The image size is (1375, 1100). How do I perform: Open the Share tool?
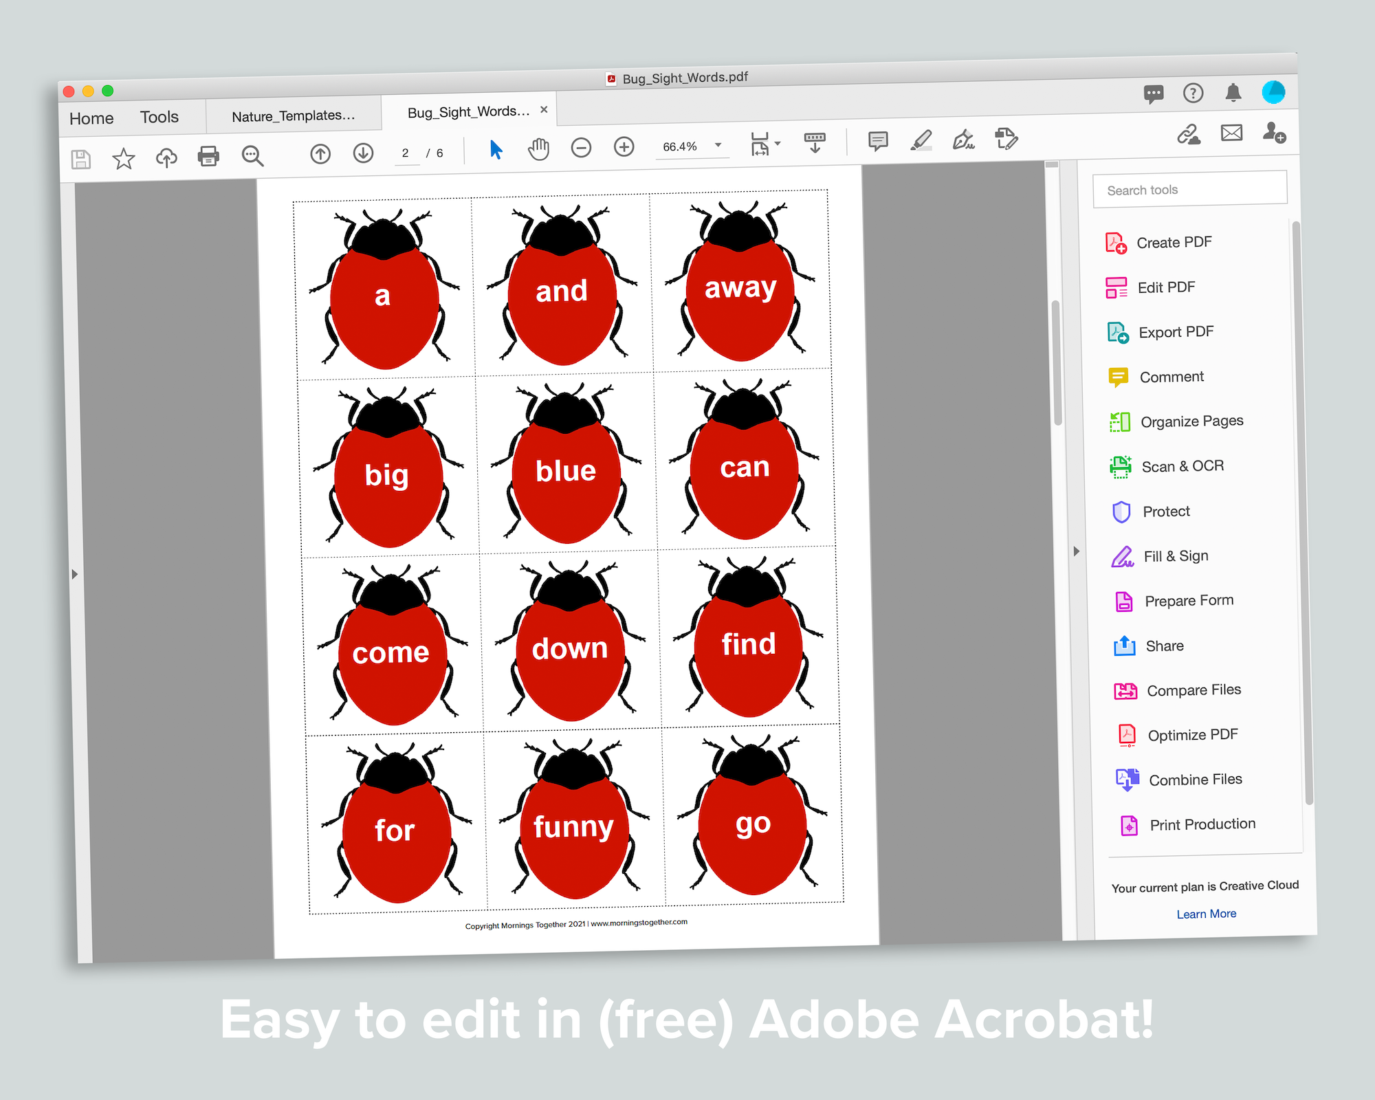(1149, 646)
